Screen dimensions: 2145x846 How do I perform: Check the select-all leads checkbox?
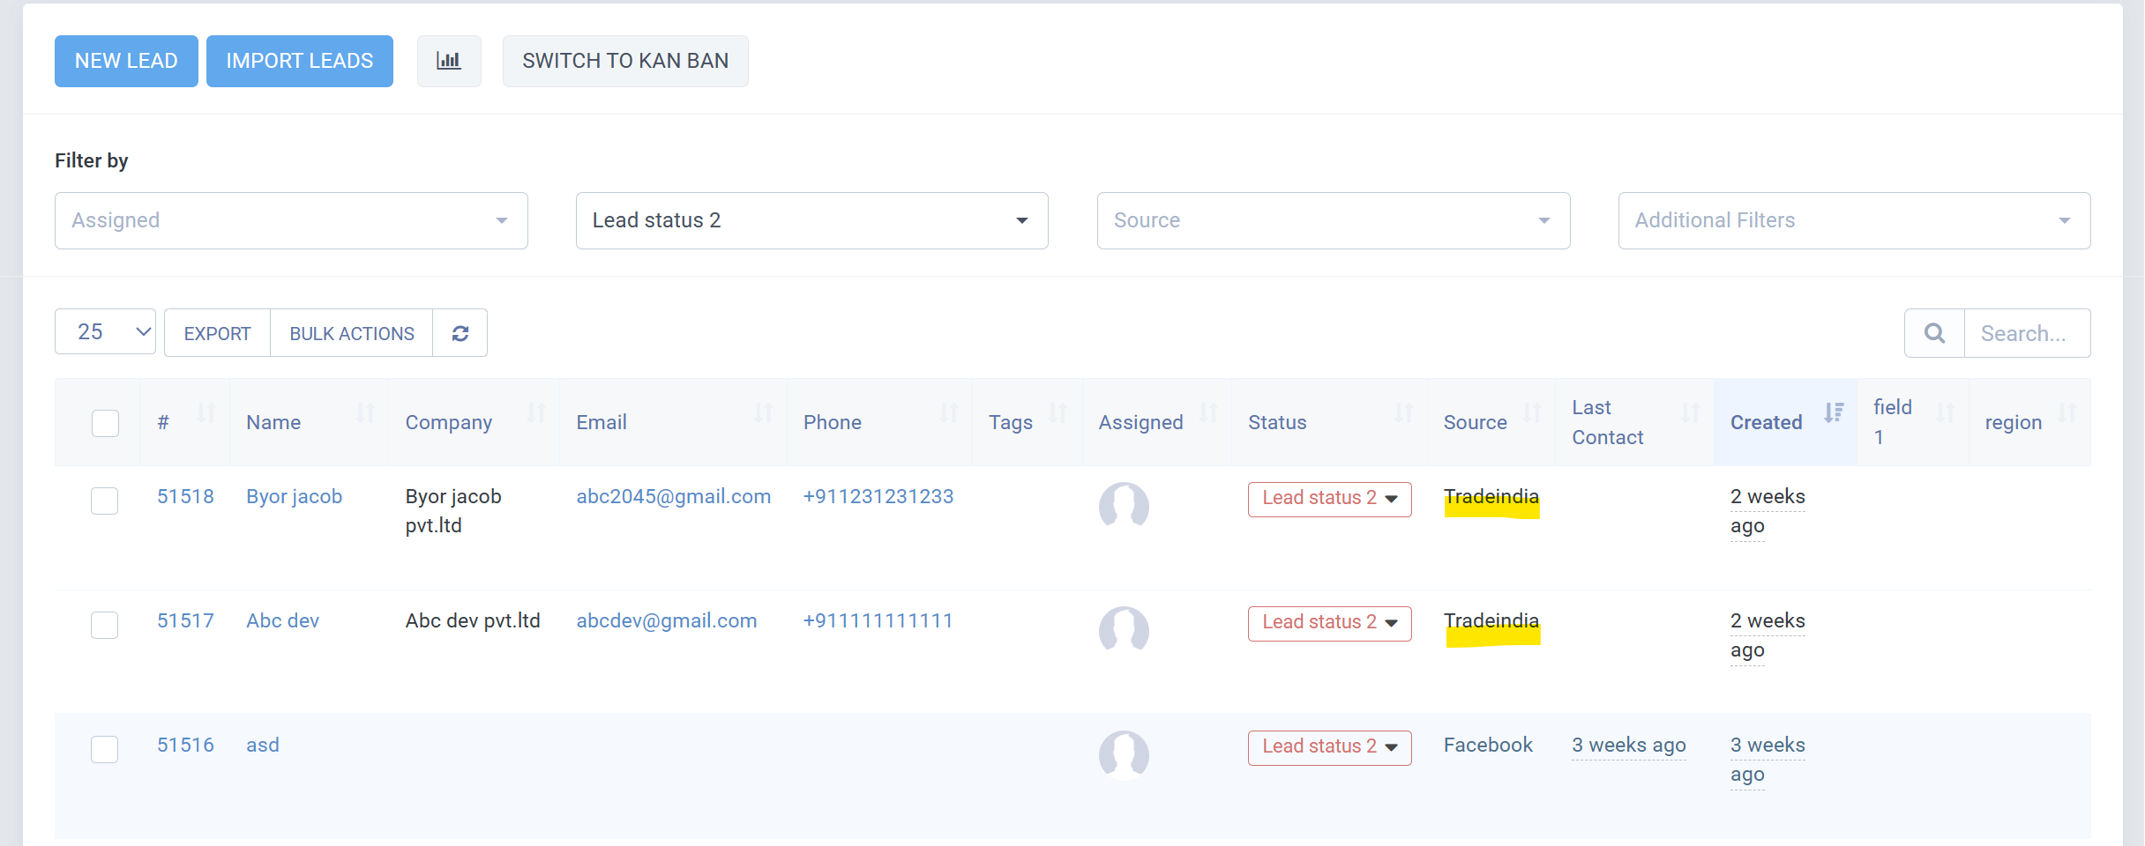pos(104,423)
